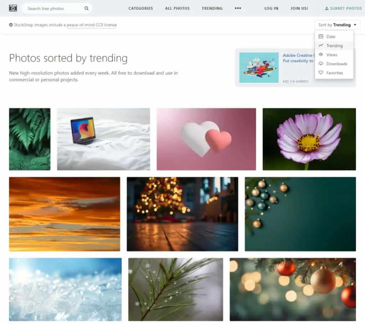Click the Submit Photos button

343,9
